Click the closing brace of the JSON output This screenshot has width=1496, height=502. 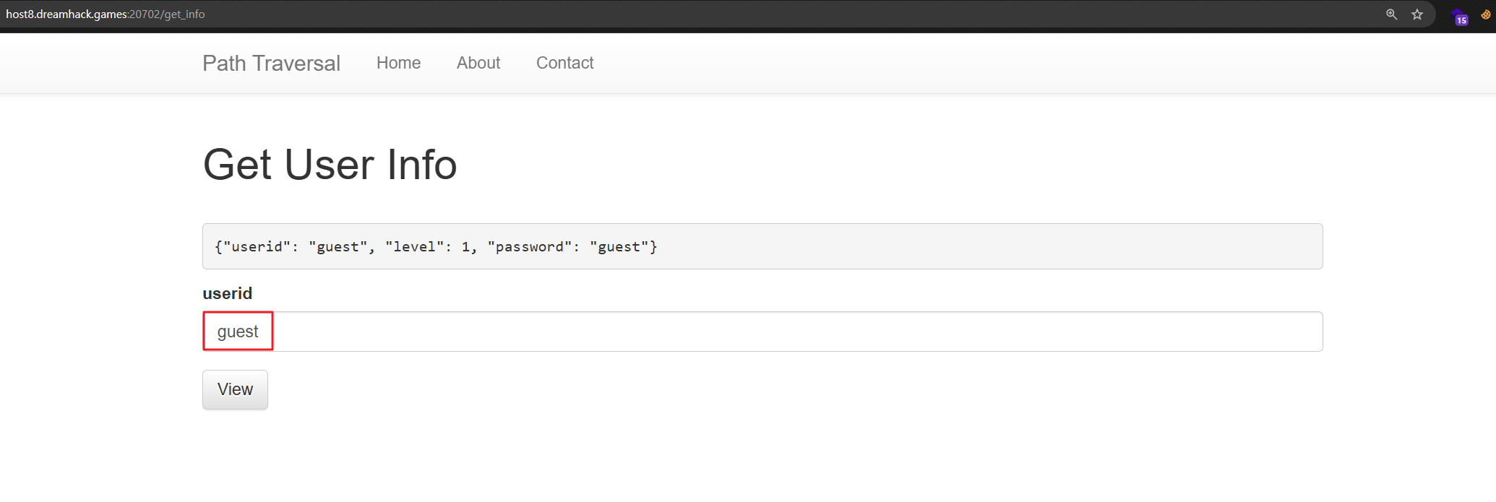coord(653,247)
